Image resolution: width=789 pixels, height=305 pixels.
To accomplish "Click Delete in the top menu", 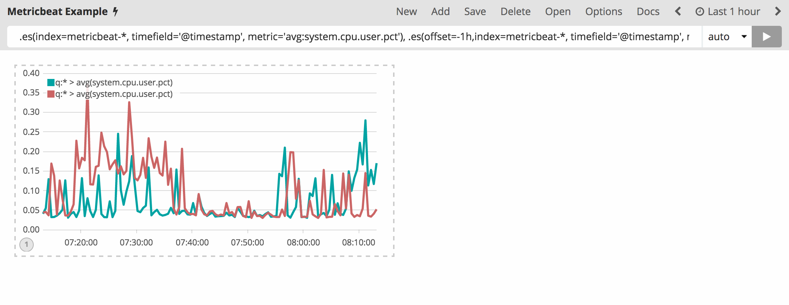I will pyautogui.click(x=515, y=11).
